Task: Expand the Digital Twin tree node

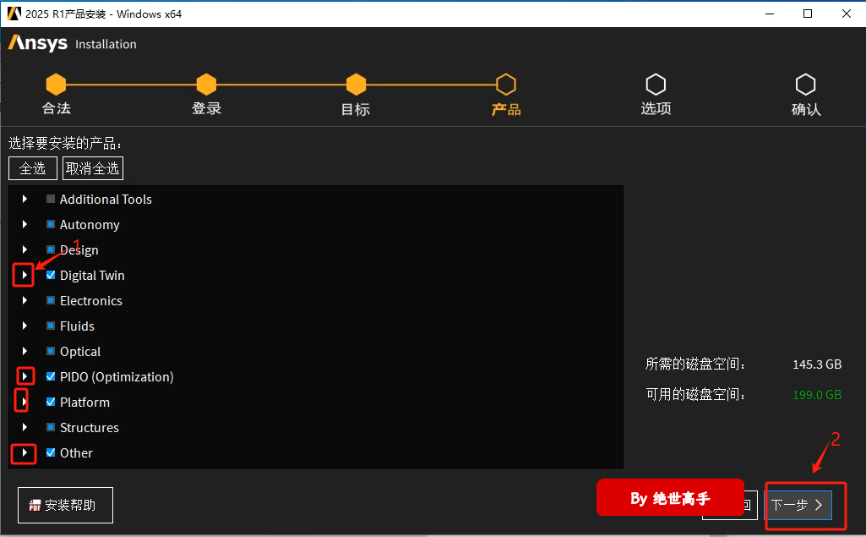Action: [25, 275]
